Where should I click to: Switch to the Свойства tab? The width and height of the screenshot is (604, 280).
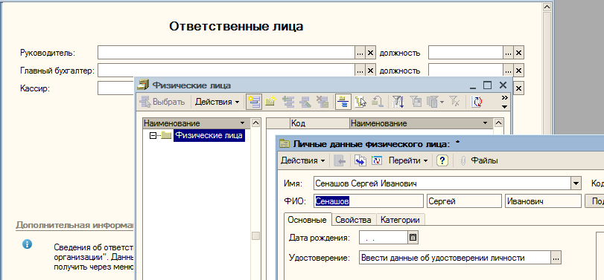coord(353,220)
